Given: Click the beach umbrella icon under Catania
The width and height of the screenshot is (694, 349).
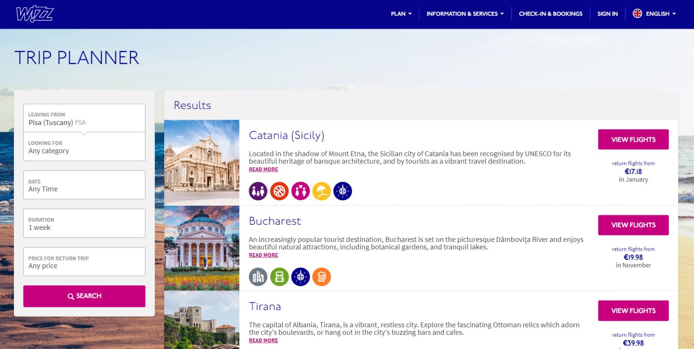Looking at the screenshot, I should coord(322,191).
